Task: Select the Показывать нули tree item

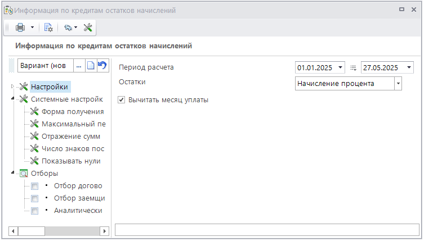Action: (71, 161)
